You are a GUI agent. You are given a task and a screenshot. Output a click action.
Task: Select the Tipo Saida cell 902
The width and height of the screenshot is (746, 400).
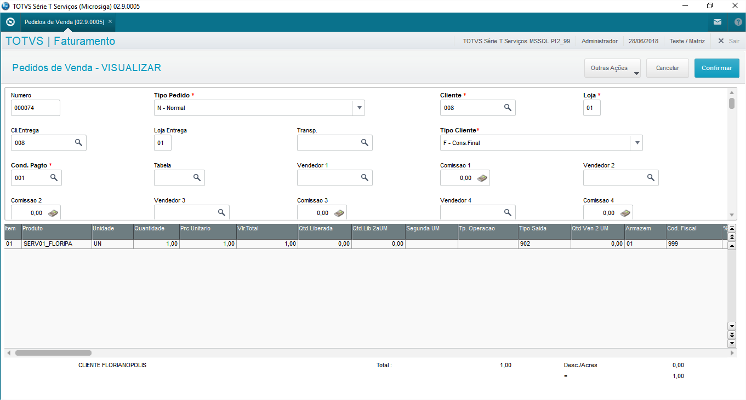(544, 244)
